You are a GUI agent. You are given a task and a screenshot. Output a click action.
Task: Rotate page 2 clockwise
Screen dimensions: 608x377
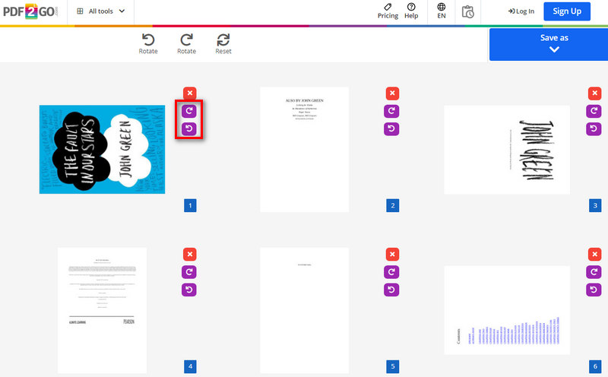391,111
